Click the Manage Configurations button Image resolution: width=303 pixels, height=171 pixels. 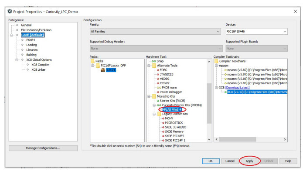tap(43, 148)
